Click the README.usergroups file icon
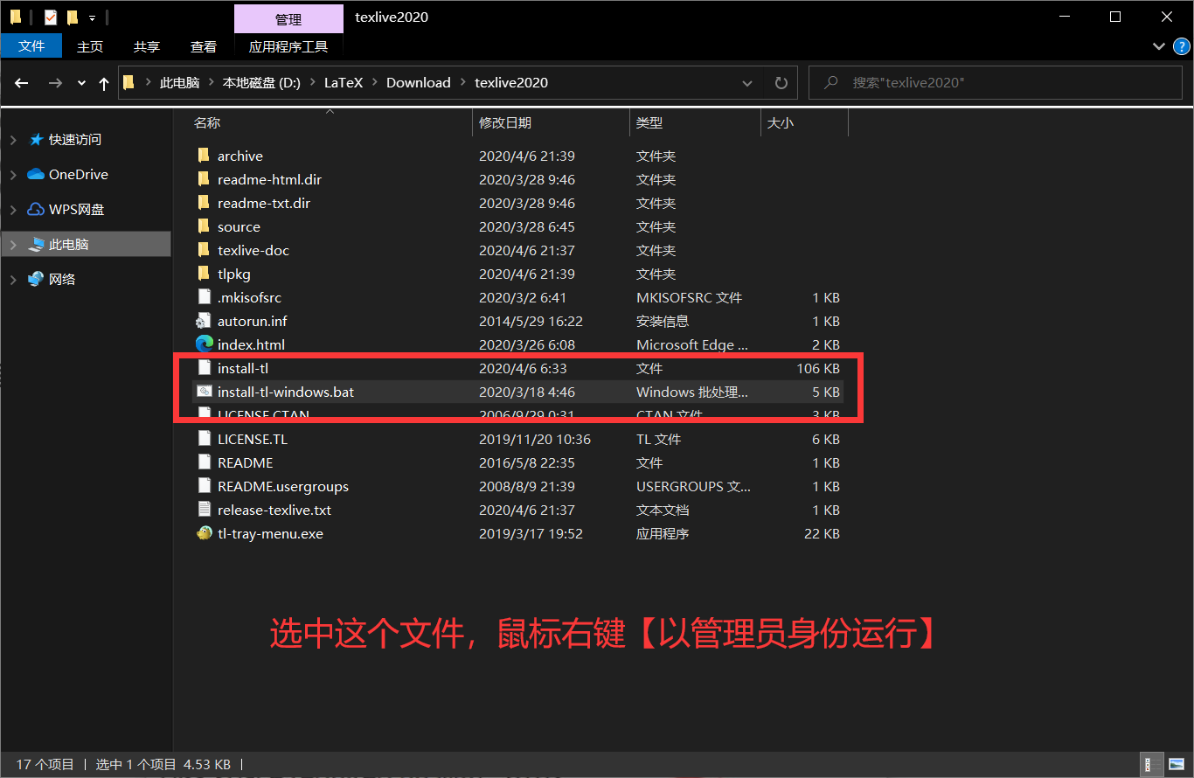This screenshot has width=1194, height=778. 204,486
